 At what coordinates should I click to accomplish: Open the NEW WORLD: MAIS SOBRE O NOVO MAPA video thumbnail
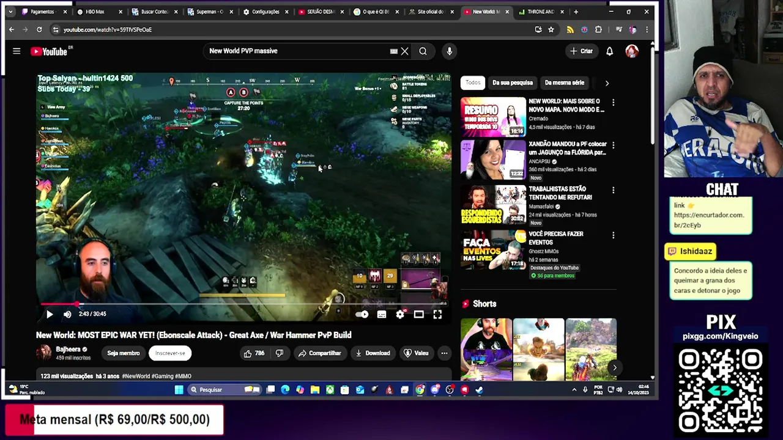[x=493, y=117]
